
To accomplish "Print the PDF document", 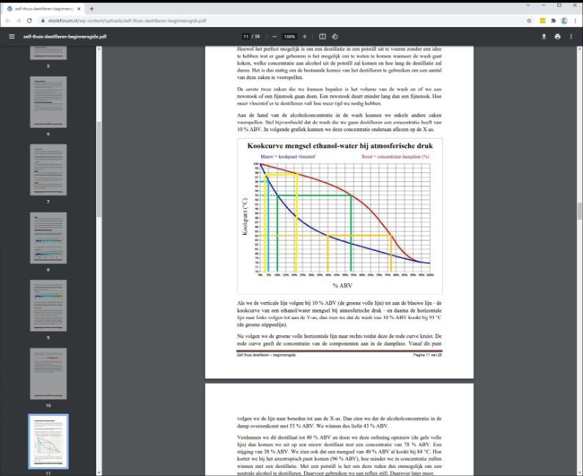I will click(557, 37).
